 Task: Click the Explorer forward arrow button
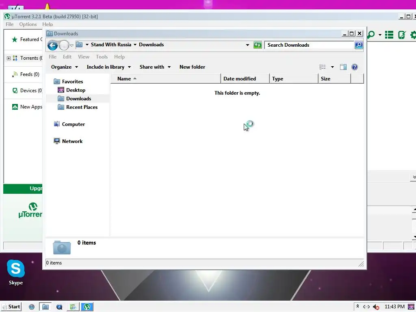pyautogui.click(x=64, y=45)
